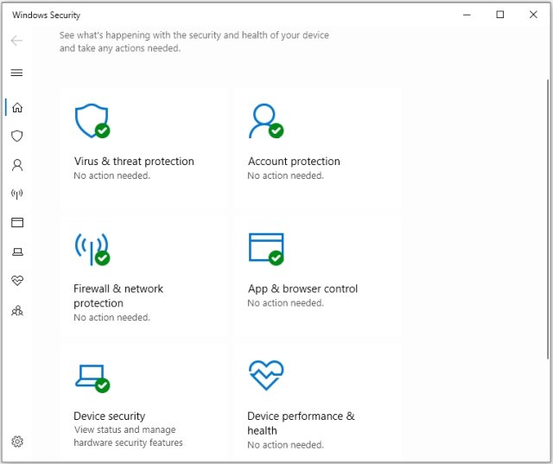The height and width of the screenshot is (464, 553).
Task: Maximize the Windows Security window
Action: [500, 15]
